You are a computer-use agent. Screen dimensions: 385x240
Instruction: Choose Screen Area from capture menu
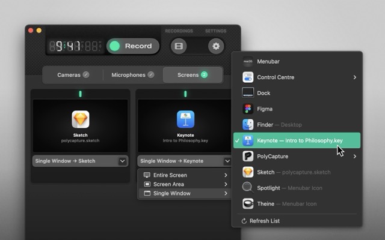(x=185, y=184)
